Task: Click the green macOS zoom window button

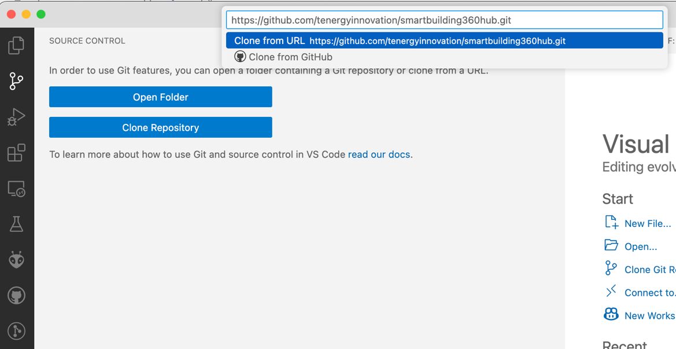Action: point(41,14)
